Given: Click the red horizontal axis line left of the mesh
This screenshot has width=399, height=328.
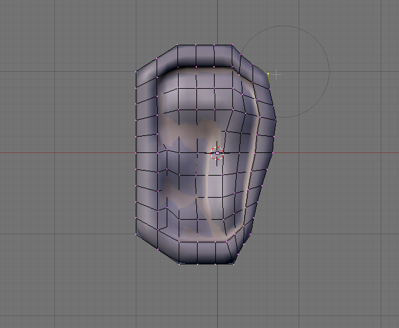Looking at the screenshot, I should (68, 153).
